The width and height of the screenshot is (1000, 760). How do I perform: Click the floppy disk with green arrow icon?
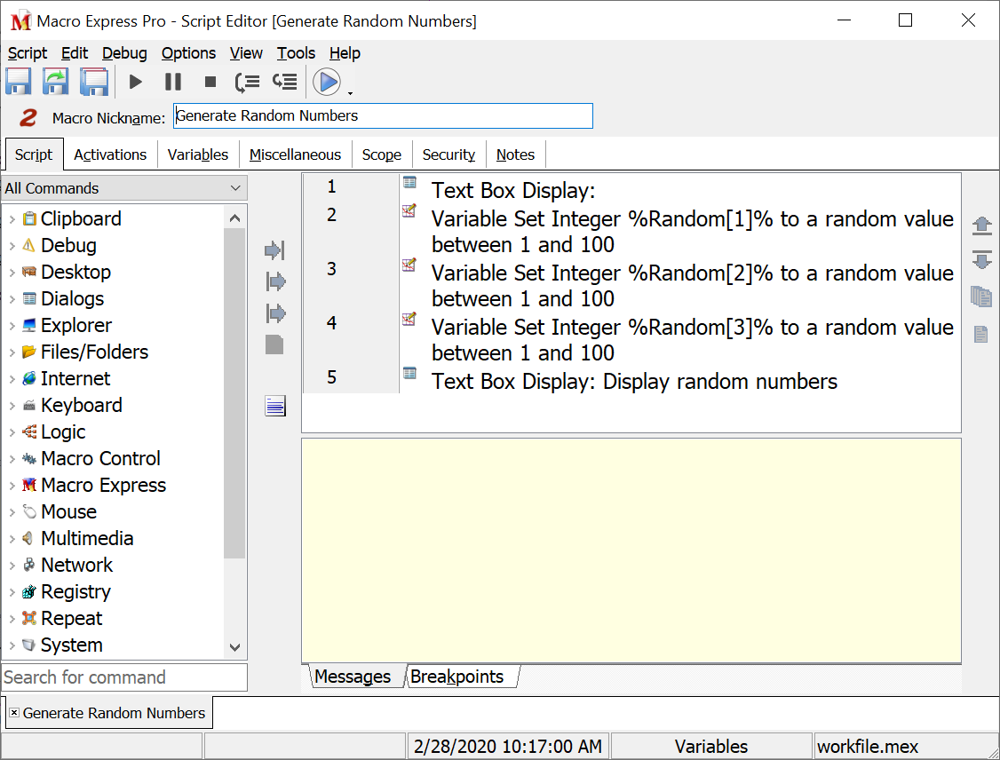click(x=56, y=83)
